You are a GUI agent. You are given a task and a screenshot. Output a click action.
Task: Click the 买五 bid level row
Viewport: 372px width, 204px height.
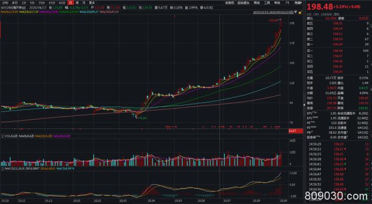click(338, 72)
